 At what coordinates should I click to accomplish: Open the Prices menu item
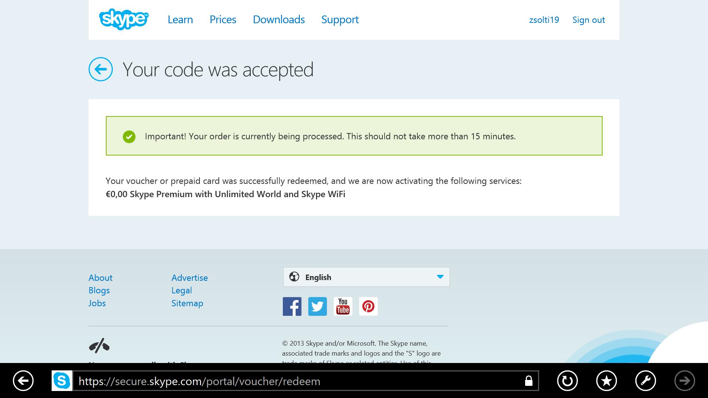coord(223,20)
